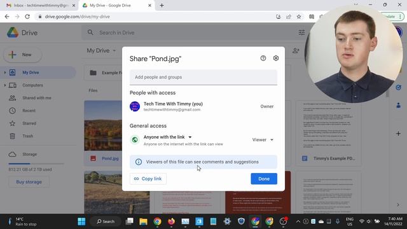The height and width of the screenshot is (229, 407).
Task: Click the New button in Drive
Action: click(23, 55)
